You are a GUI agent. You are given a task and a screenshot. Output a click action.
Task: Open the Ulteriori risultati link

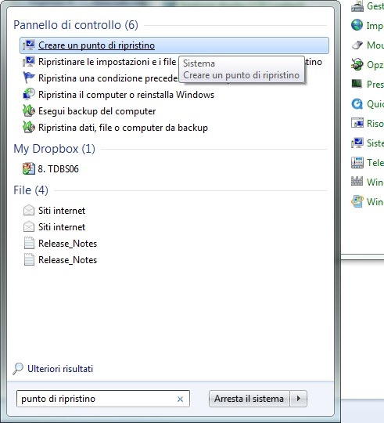60,369
